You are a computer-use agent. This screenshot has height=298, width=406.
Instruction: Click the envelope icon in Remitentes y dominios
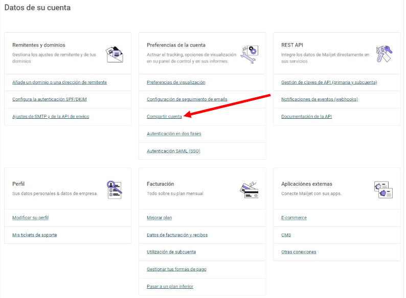point(115,54)
